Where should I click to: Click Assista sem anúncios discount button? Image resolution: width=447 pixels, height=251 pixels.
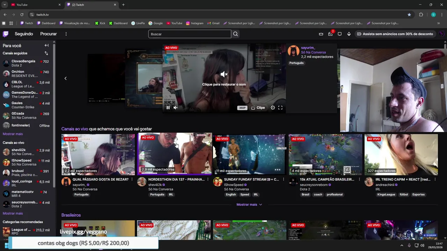[395, 34]
